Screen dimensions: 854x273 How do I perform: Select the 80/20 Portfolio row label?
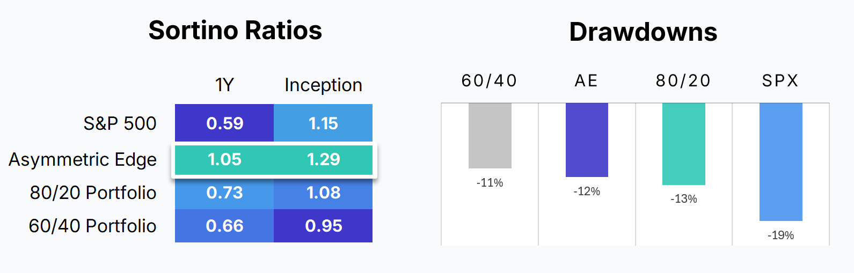[93, 193]
